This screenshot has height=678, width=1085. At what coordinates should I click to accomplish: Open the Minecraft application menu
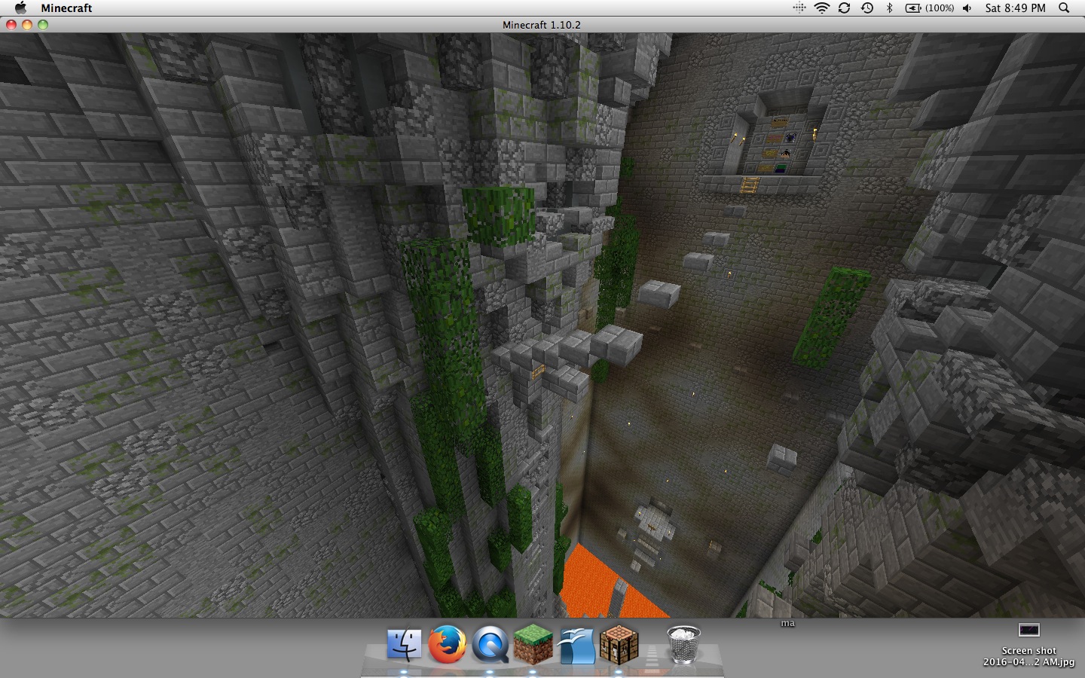click(x=66, y=8)
